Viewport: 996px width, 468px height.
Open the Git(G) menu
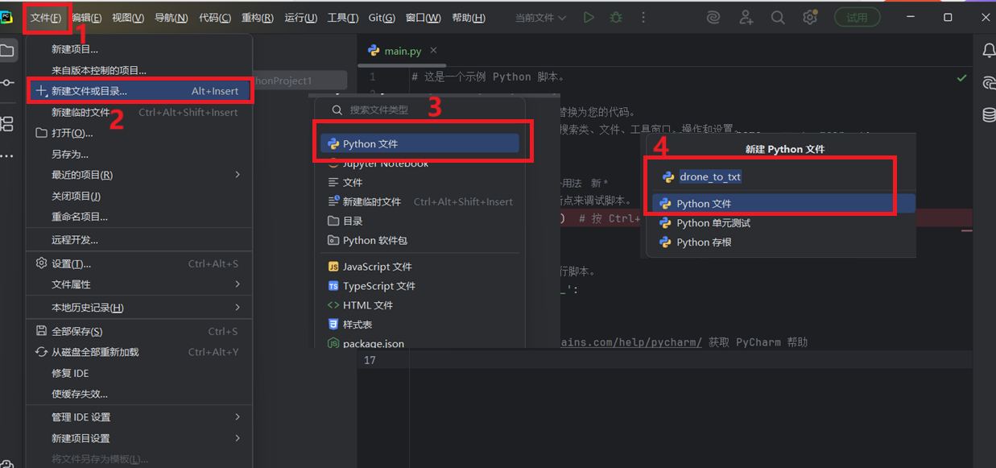(382, 18)
